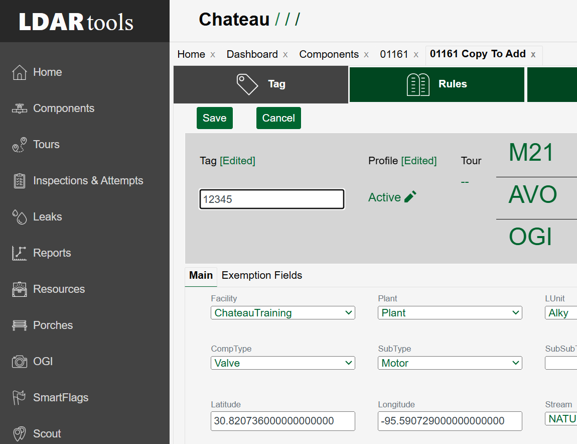
Task: Open the SubType dropdown showing Motor
Action: (x=450, y=363)
